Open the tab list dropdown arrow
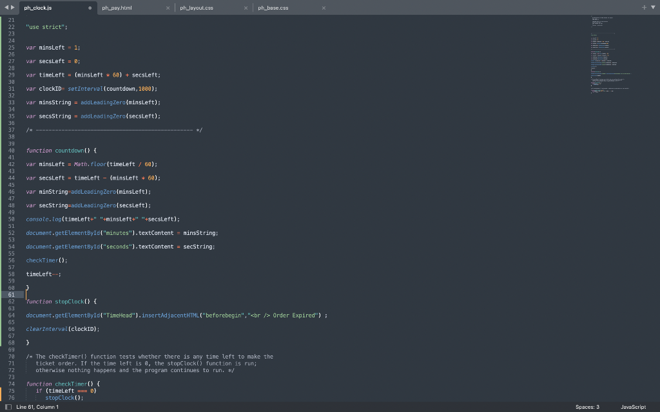The width and height of the screenshot is (660, 412). (x=654, y=7)
